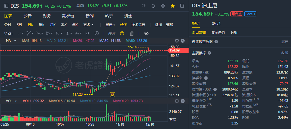The image size is (291, 129).
Task: Select the Gann/Fibonacci drawing tool
Action: tap(48, 33)
